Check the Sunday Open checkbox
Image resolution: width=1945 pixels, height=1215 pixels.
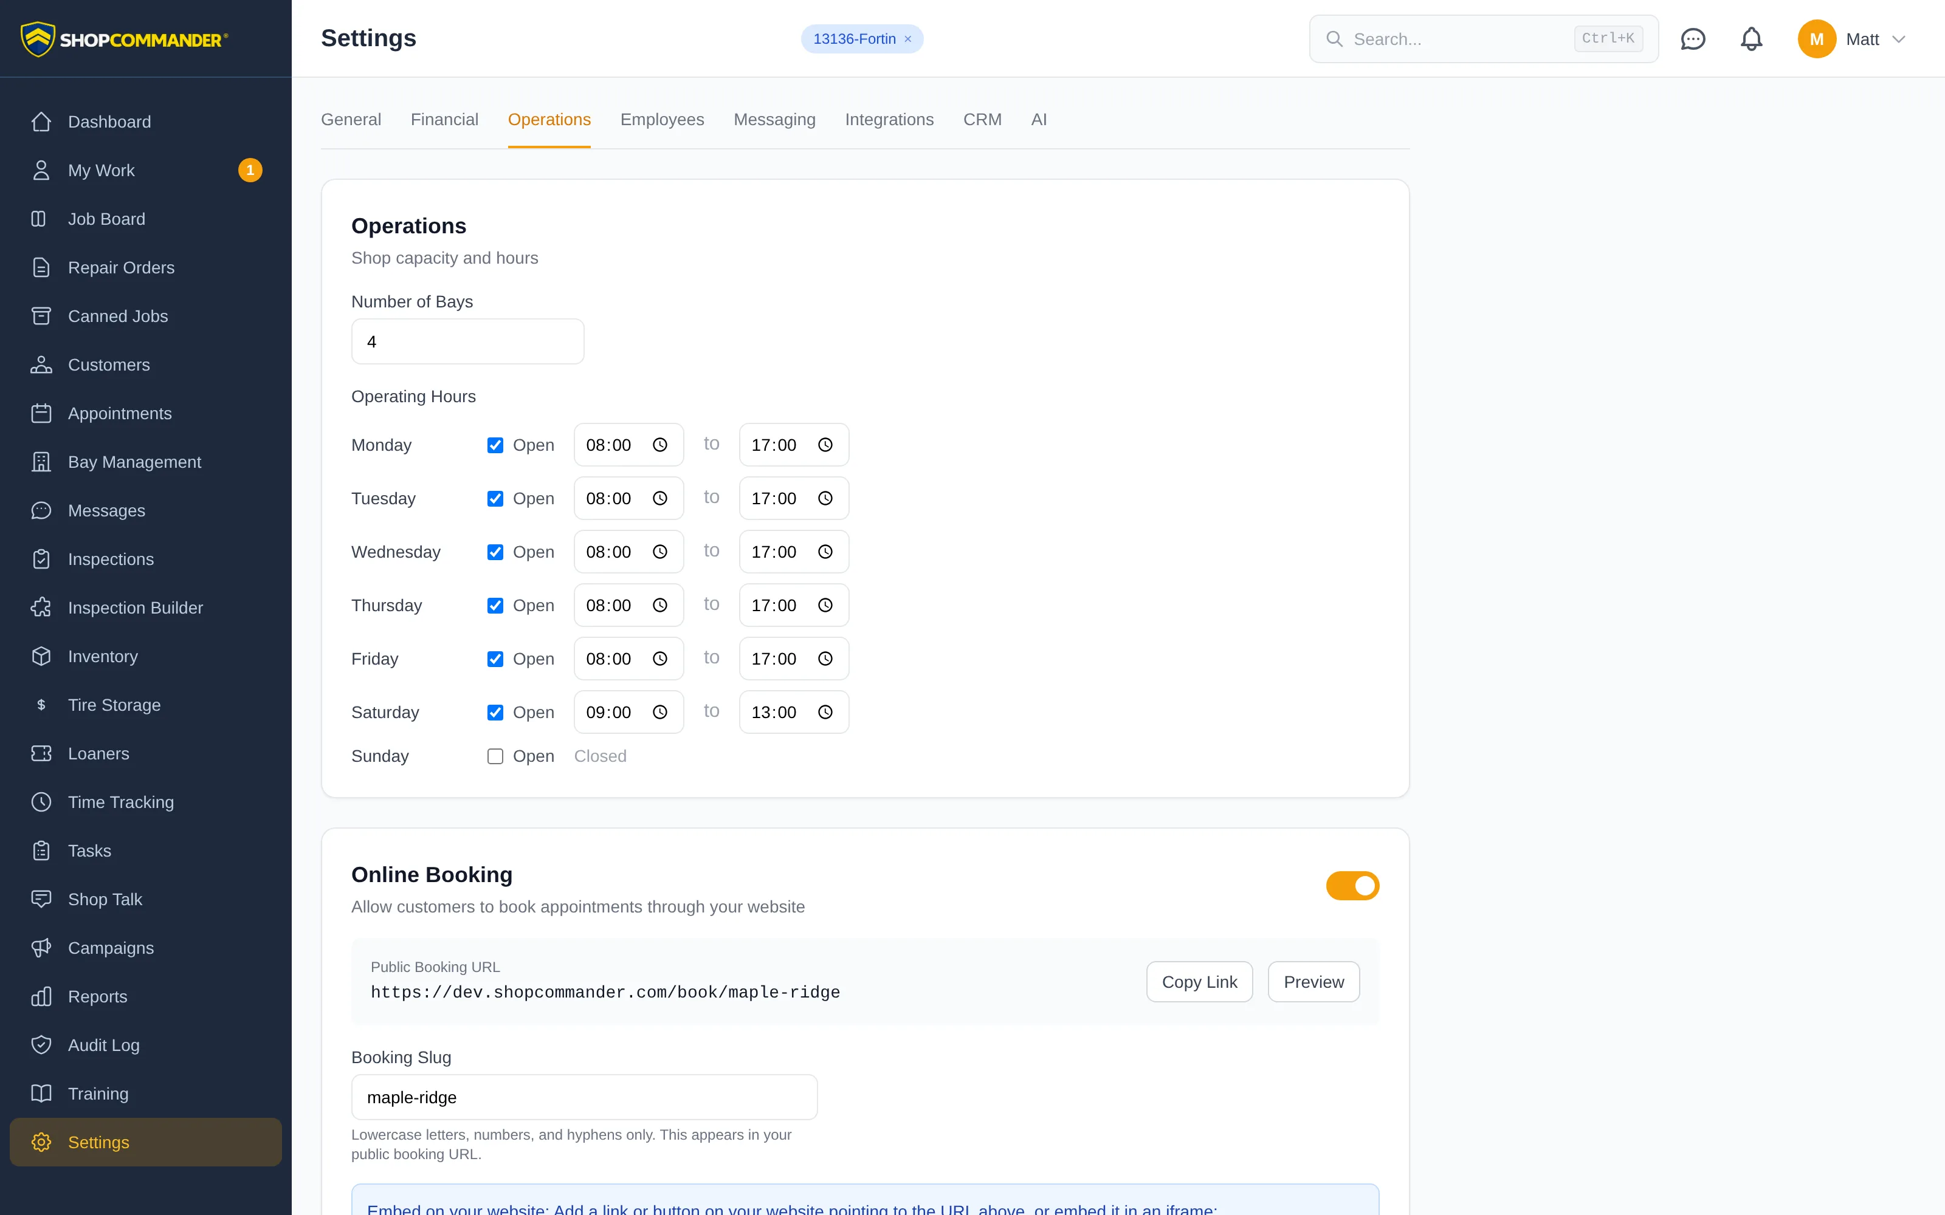[495, 756]
